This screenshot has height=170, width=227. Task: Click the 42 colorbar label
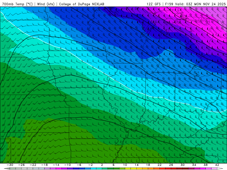point(217,165)
